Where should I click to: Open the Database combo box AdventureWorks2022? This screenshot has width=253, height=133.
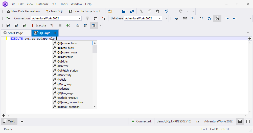point(143,18)
